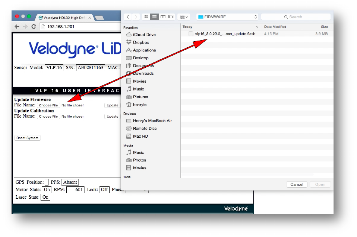This screenshot has height=237, width=357.
Task: Select the vlp16 update.flash file
Action: 257,33
